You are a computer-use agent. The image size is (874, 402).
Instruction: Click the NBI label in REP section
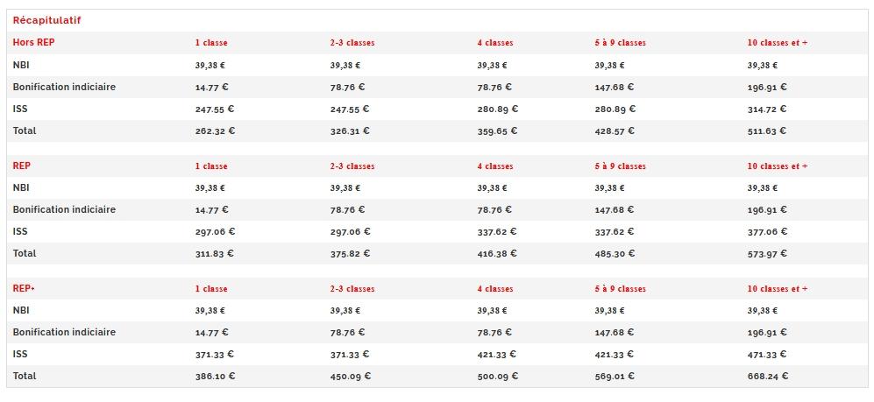pos(21,187)
